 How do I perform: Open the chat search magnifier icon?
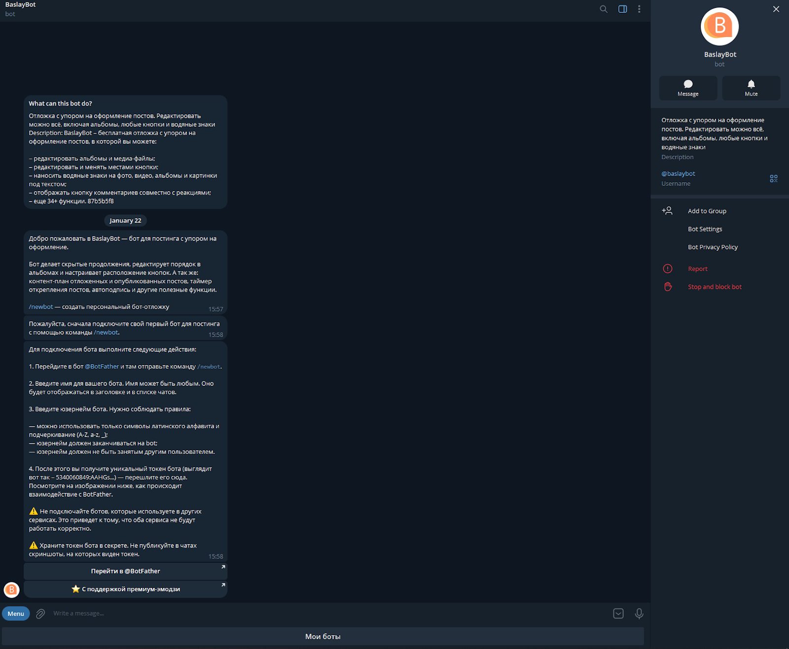pos(604,9)
